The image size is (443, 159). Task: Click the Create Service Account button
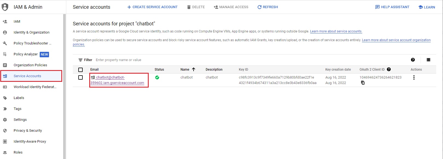[152, 7]
